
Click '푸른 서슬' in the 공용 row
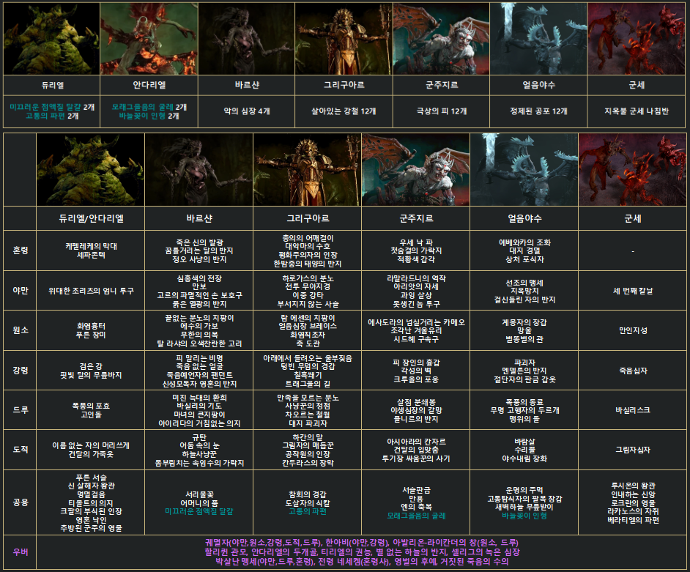(91, 478)
